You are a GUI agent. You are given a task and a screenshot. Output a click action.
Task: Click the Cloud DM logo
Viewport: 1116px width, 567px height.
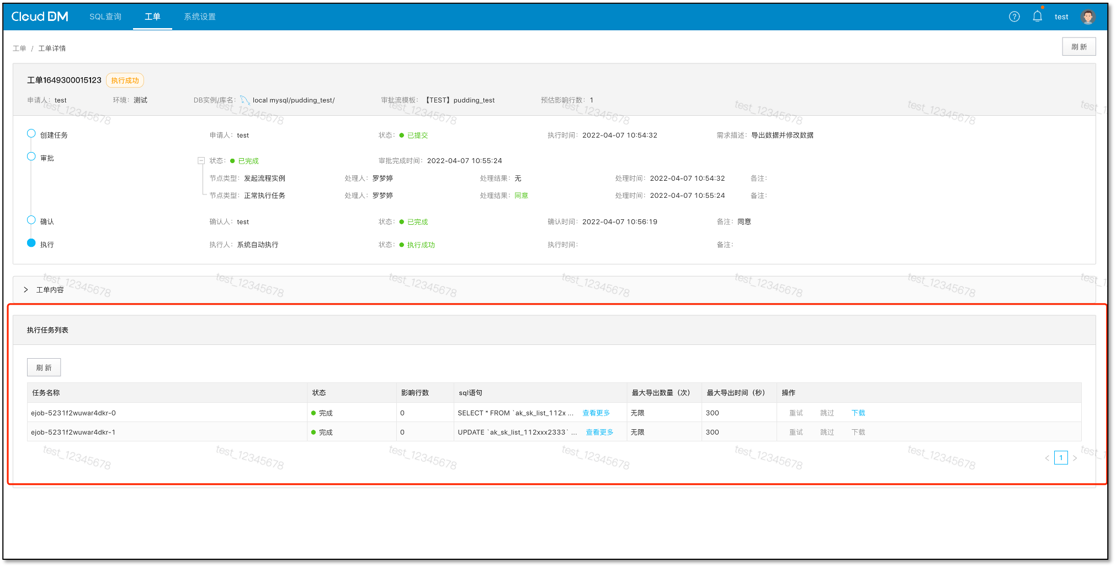(x=40, y=17)
